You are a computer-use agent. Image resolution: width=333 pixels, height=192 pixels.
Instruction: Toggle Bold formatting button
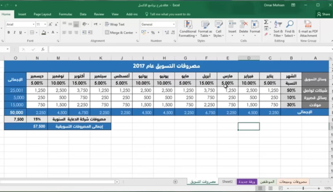coord(9,33)
